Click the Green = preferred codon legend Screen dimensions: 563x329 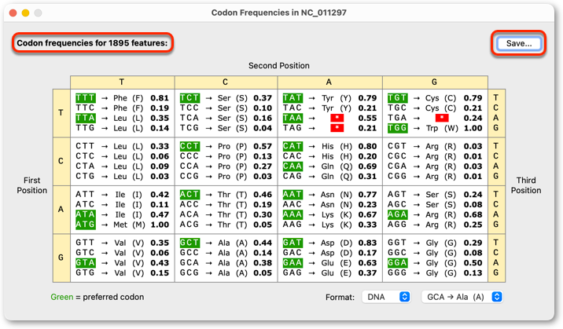[x=98, y=297]
